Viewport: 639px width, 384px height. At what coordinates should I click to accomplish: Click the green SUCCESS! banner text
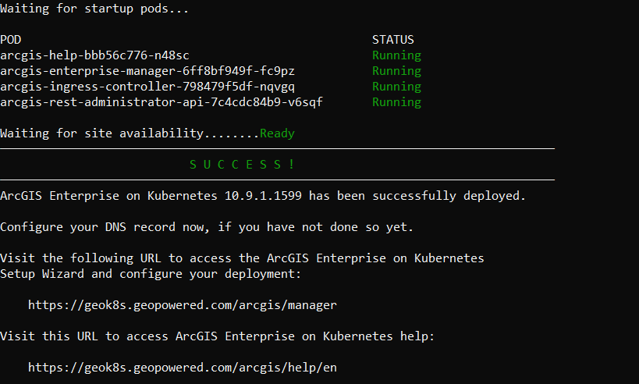click(242, 164)
